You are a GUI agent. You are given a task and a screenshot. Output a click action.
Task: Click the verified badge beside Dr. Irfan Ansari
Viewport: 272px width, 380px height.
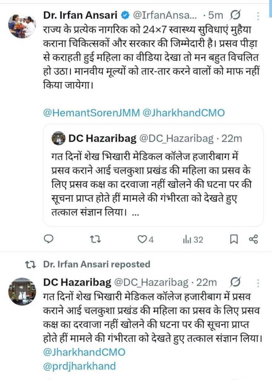pyautogui.click(x=125, y=15)
